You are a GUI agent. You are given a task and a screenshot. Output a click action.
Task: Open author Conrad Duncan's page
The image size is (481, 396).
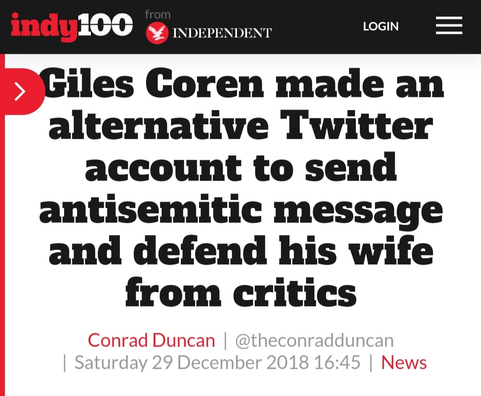pos(151,341)
